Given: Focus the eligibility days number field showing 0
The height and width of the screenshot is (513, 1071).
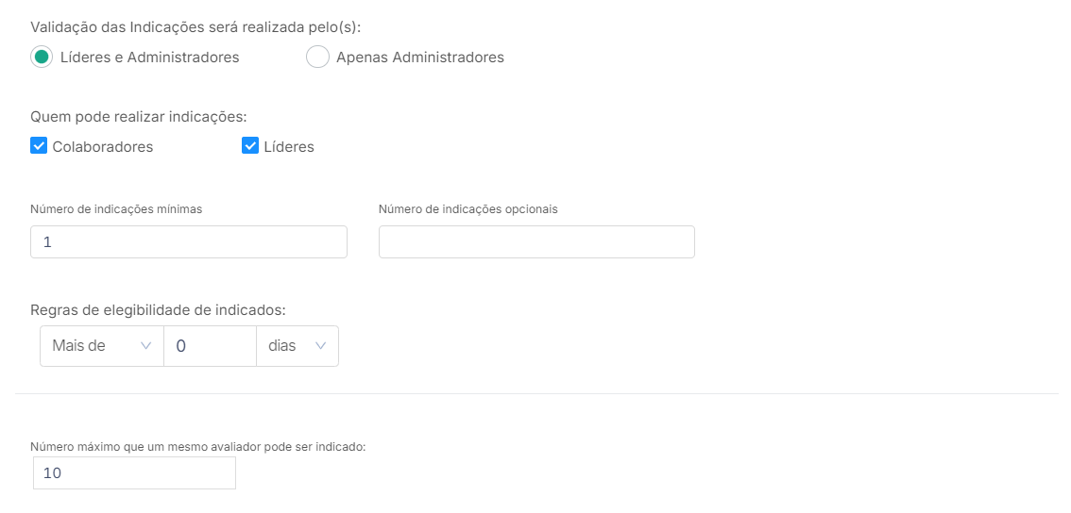Looking at the screenshot, I should pyautogui.click(x=210, y=346).
